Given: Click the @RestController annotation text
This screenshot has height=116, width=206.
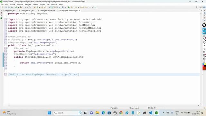Looking at the screenshot, I should (19, 37).
